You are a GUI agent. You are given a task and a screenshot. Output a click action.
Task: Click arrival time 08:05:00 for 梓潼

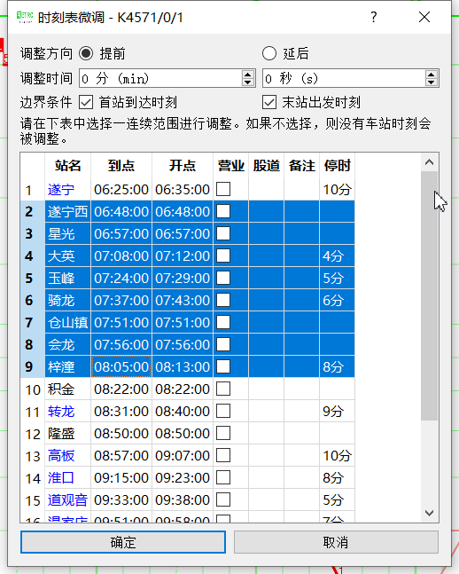(x=121, y=366)
